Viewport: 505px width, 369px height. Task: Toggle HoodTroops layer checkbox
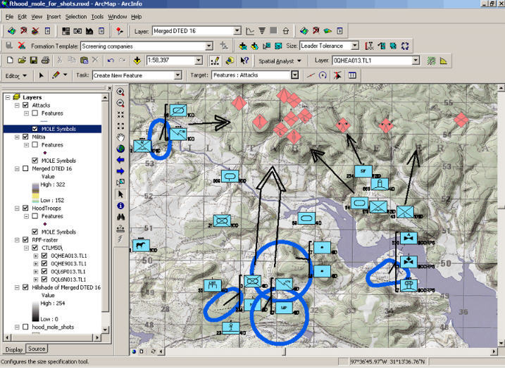25,208
